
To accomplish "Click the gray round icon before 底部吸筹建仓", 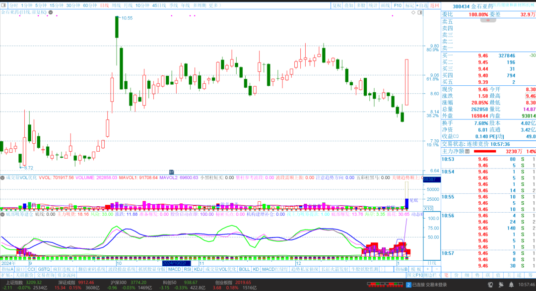I will 2,214.
